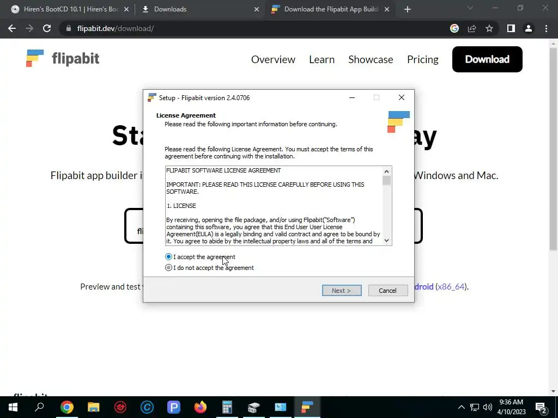Go forward in browser history
Viewport: 558px width, 418px height.
tap(29, 28)
